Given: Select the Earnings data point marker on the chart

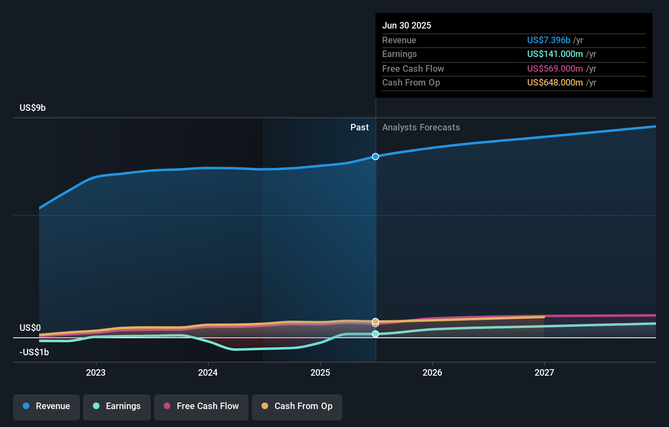Looking at the screenshot, I should coord(375,334).
